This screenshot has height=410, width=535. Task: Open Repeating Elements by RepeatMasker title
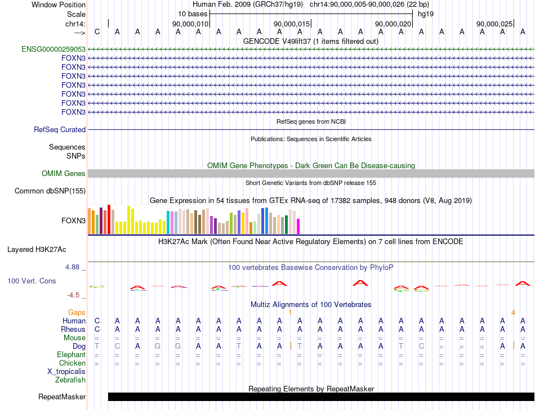(311, 389)
